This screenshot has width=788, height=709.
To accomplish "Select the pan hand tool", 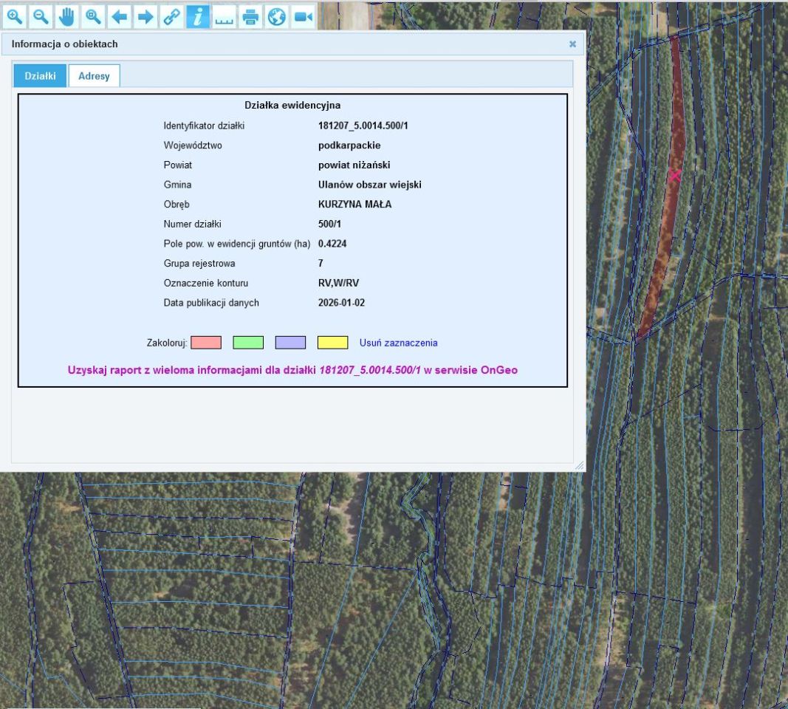I will point(66,16).
